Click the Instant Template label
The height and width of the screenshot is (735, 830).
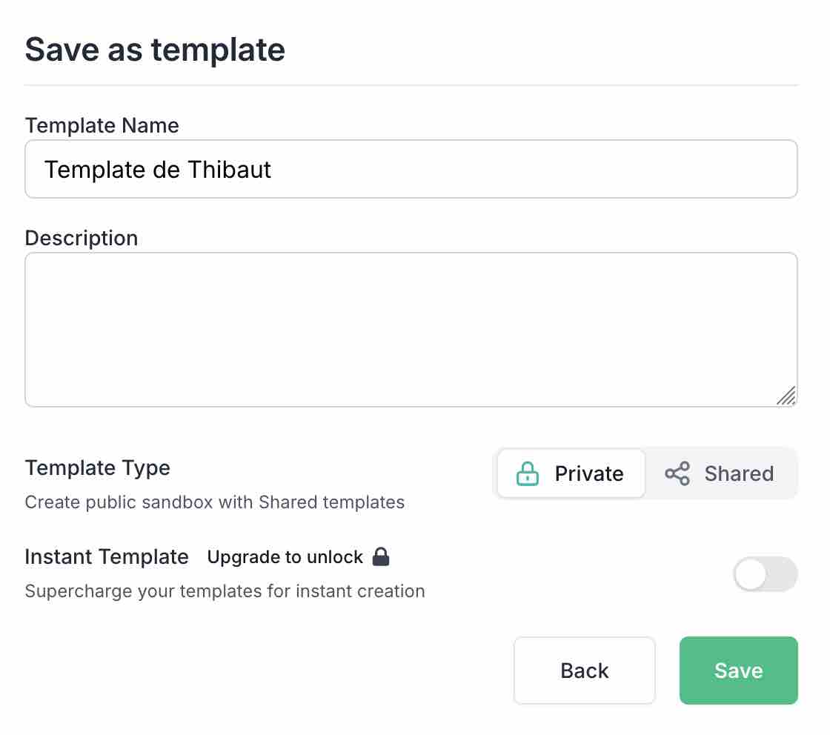pyautogui.click(x=107, y=556)
